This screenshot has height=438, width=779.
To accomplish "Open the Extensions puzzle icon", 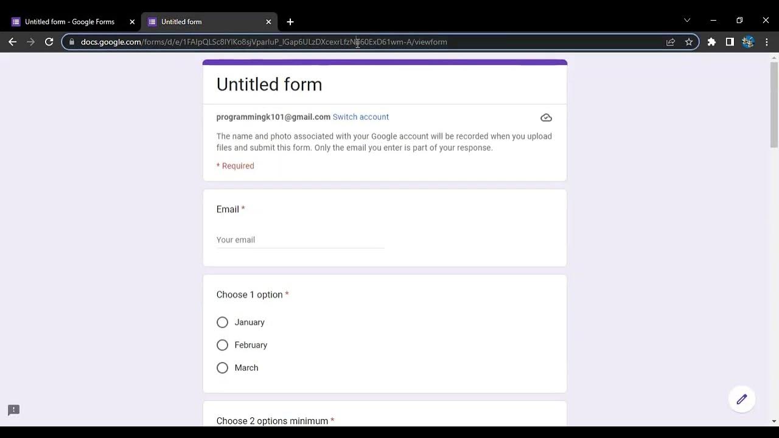I will [711, 42].
